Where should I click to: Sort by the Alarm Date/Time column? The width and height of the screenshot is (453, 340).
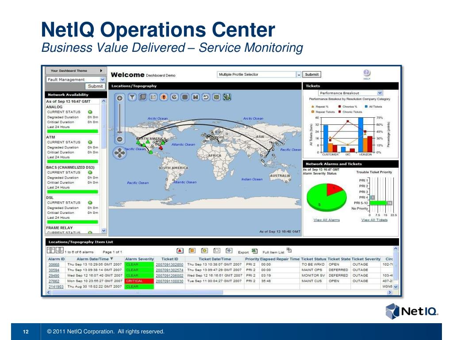point(95,259)
